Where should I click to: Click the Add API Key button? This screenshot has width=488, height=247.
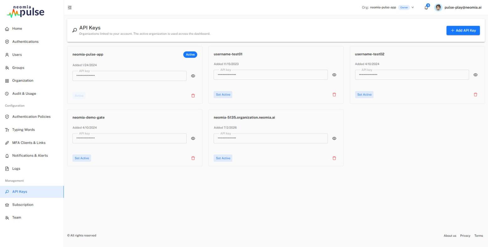click(x=463, y=30)
